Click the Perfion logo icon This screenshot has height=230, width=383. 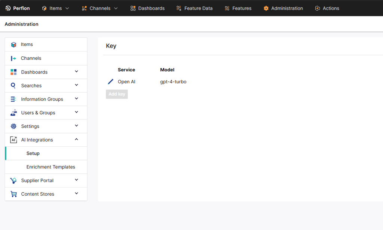pyautogui.click(x=8, y=8)
